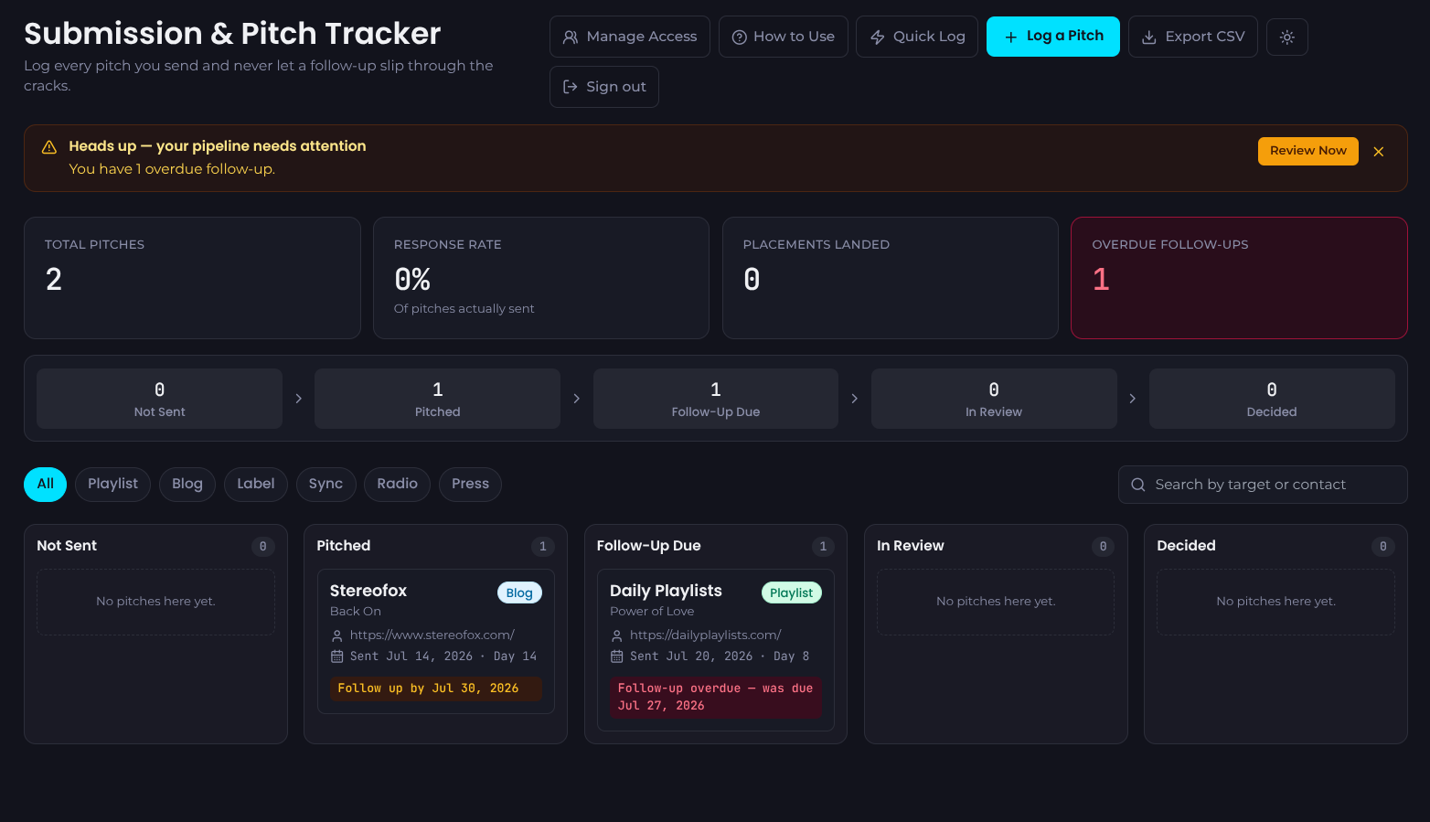Toggle light theme with sun icon
This screenshot has width=1430, height=822.
point(1286,37)
